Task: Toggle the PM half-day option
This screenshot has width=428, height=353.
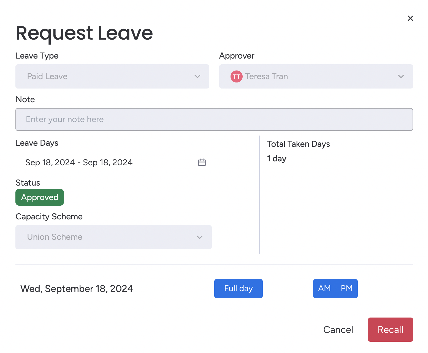Action: click(x=346, y=288)
